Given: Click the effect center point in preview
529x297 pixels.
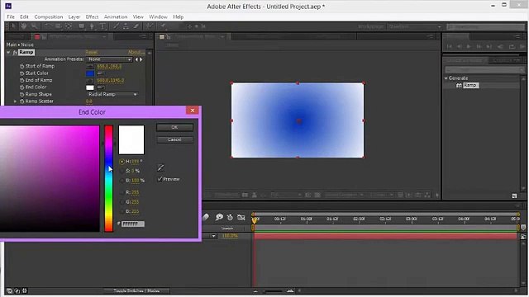Looking at the screenshot, I should (298, 120).
